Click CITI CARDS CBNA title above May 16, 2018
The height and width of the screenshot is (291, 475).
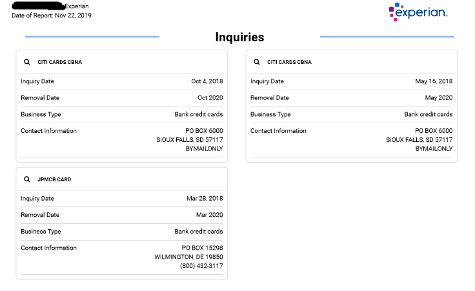pos(289,62)
